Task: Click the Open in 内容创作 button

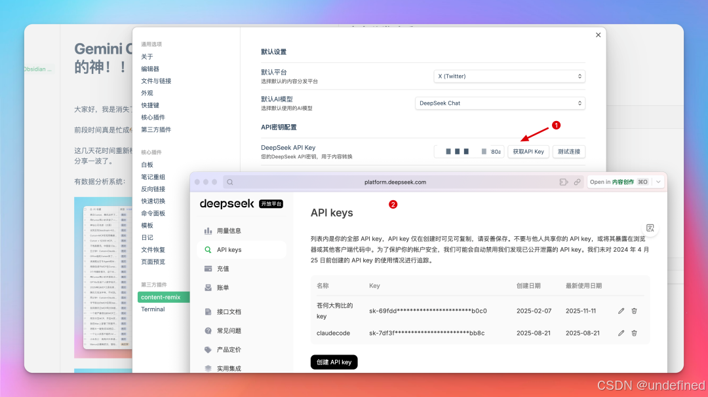Action: [619, 182]
